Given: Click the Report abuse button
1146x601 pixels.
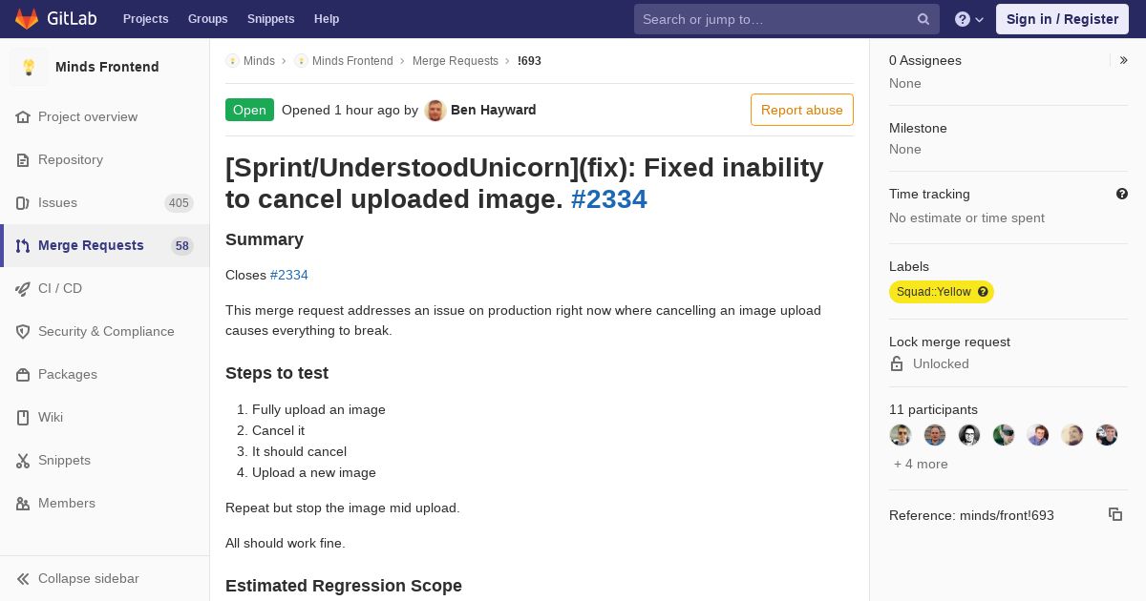Looking at the screenshot, I should pos(802,110).
